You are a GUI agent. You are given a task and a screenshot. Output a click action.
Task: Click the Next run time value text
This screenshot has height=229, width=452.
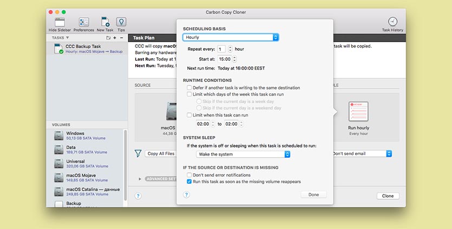tap(241, 68)
